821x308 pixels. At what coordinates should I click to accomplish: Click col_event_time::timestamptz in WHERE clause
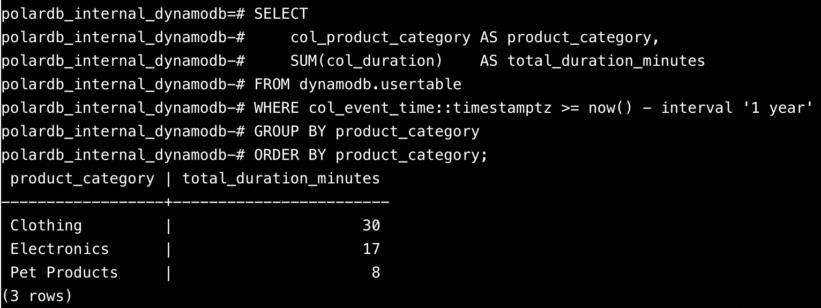click(430, 108)
